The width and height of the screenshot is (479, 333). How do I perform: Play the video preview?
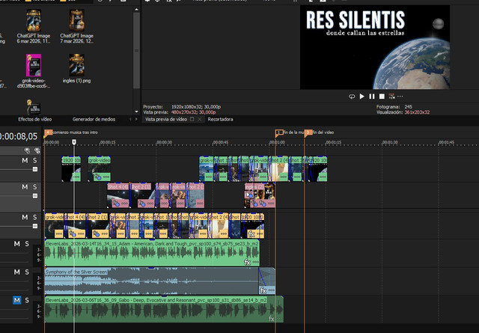pyautogui.click(x=362, y=97)
